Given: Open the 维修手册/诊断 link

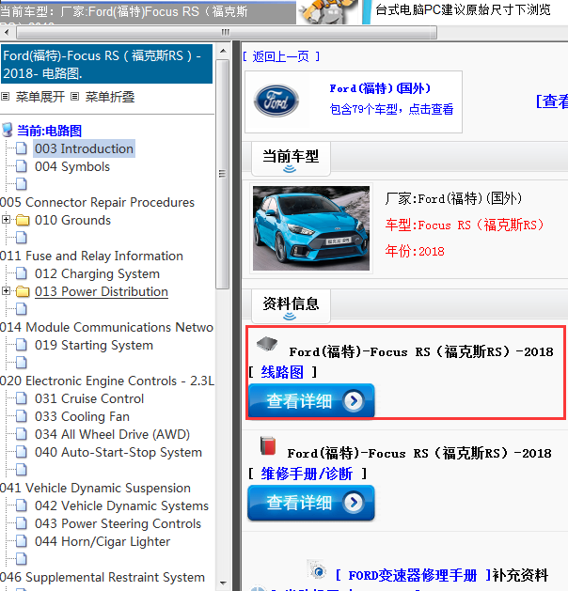Looking at the screenshot, I should (x=307, y=474).
